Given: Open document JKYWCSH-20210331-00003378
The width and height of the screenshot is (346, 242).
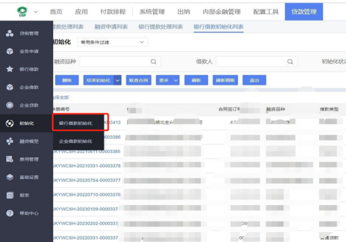Looking at the screenshot, I should [87, 166].
